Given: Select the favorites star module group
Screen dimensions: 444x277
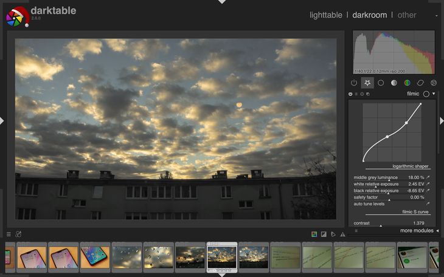Looking at the screenshot, I should (367, 83).
